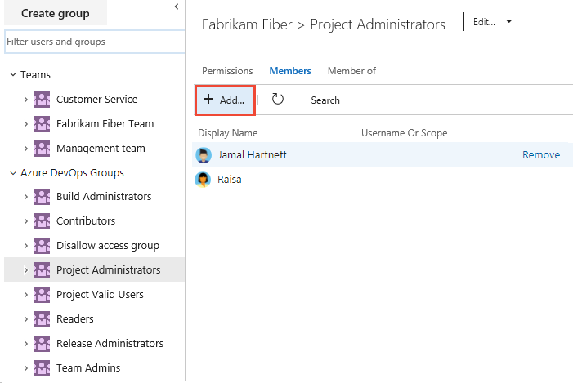Expand the Contributors group node

click(x=26, y=221)
